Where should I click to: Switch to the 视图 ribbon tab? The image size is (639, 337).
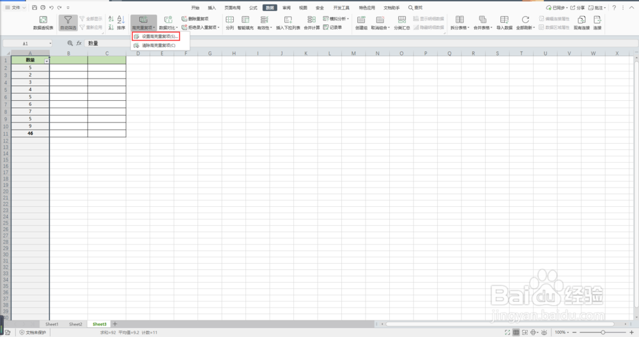point(303,8)
